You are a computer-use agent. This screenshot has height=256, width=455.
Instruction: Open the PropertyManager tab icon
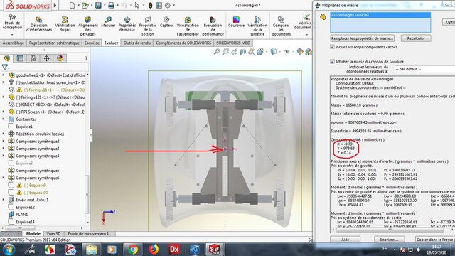(20, 58)
